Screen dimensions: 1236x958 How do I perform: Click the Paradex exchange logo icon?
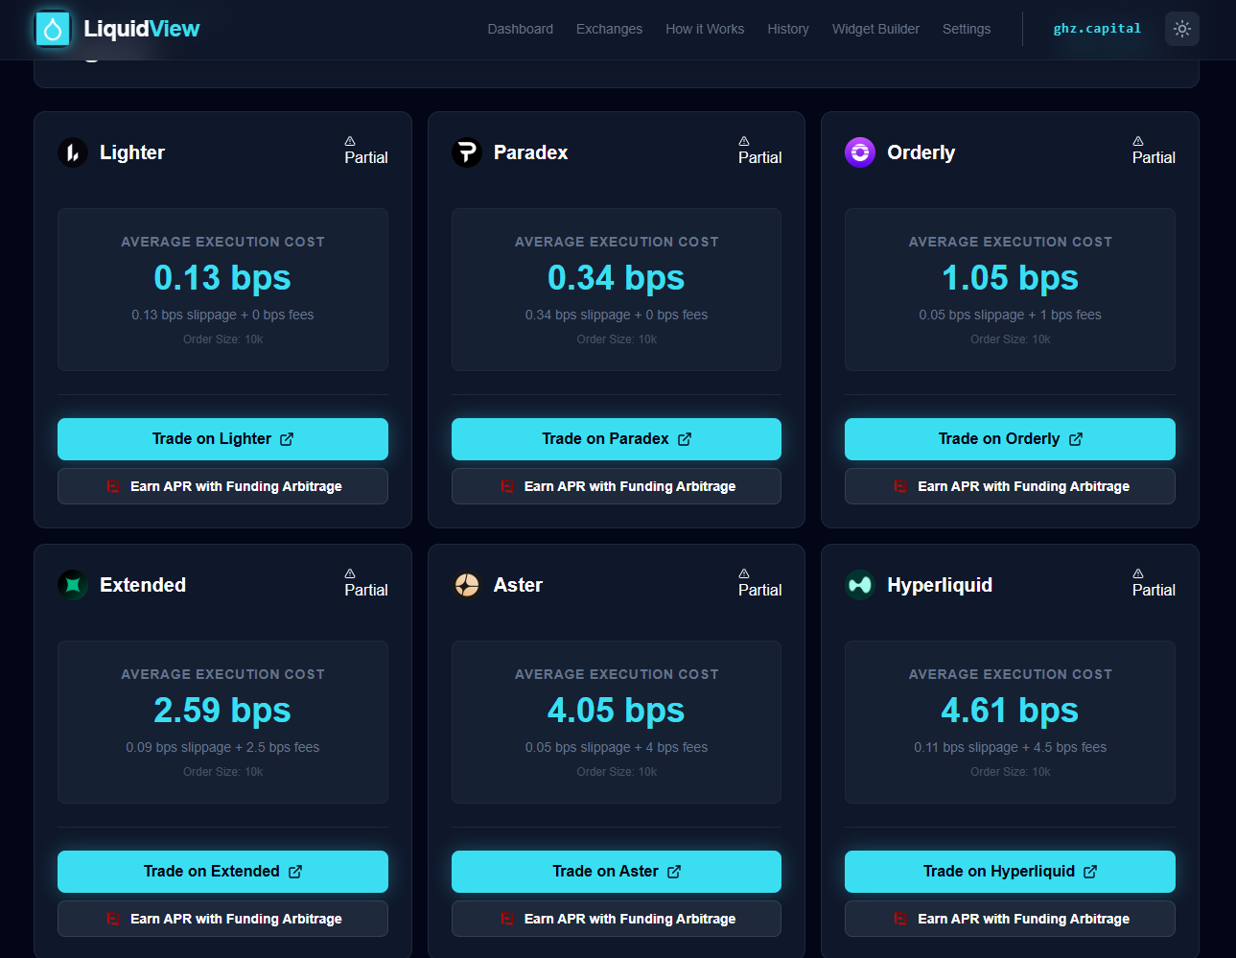467,152
